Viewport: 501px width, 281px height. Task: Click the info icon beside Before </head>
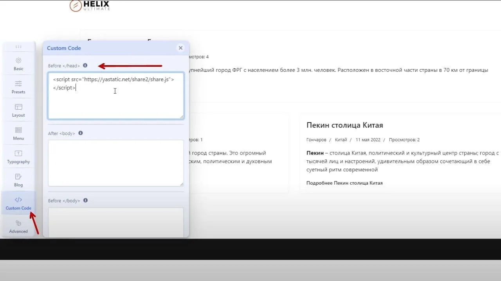pos(85,66)
